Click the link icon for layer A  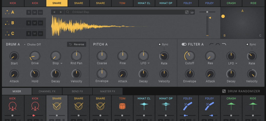(40, 12)
